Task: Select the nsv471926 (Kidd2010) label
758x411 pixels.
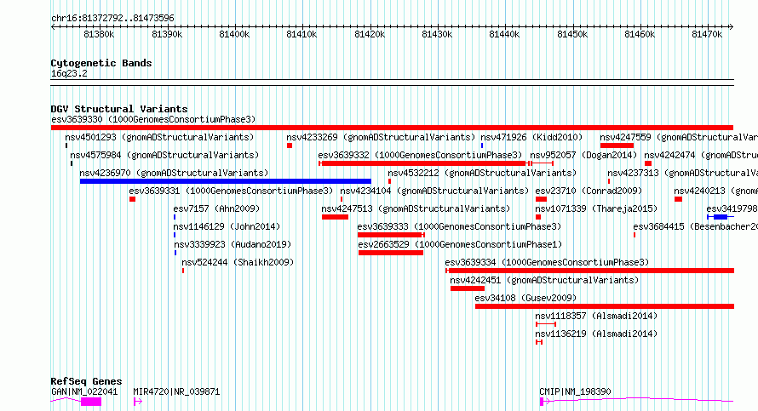Action: coord(531,137)
